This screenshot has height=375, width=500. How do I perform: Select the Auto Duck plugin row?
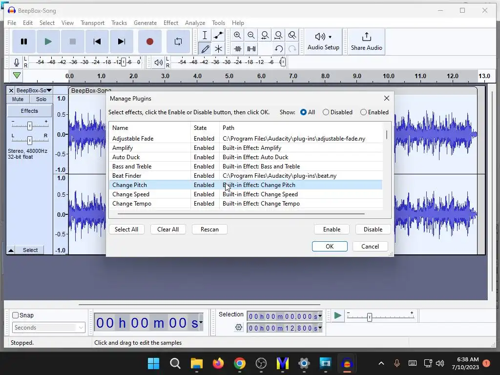pos(246,157)
